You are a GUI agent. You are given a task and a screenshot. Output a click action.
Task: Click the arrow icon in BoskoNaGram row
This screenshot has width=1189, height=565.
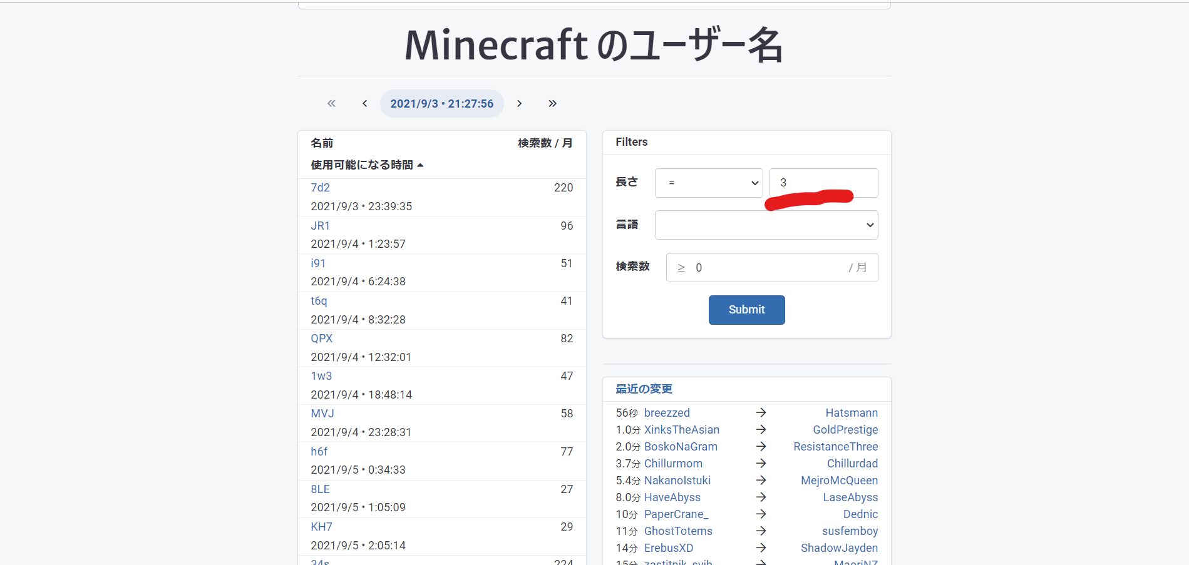point(761,446)
